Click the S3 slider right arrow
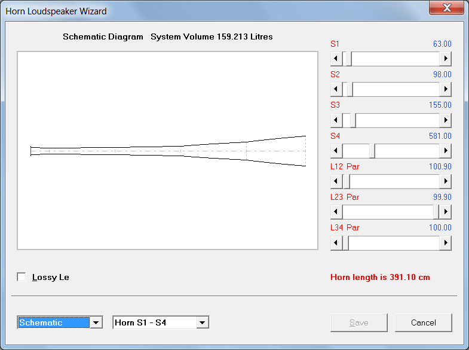The height and width of the screenshot is (350, 469). tap(445, 120)
